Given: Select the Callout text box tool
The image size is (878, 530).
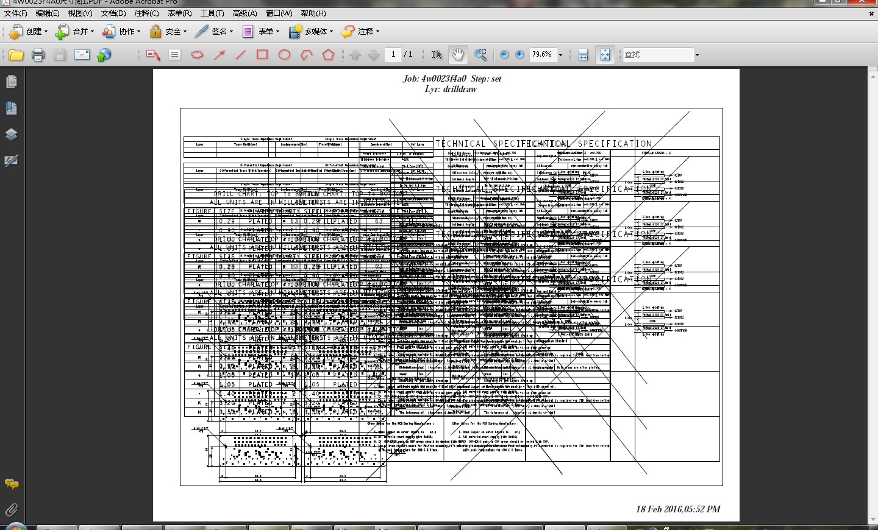Looking at the screenshot, I should [153, 55].
